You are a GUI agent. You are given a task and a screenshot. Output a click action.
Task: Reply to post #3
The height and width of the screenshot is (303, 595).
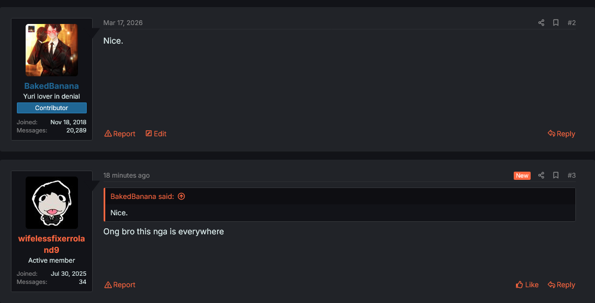[x=561, y=285]
